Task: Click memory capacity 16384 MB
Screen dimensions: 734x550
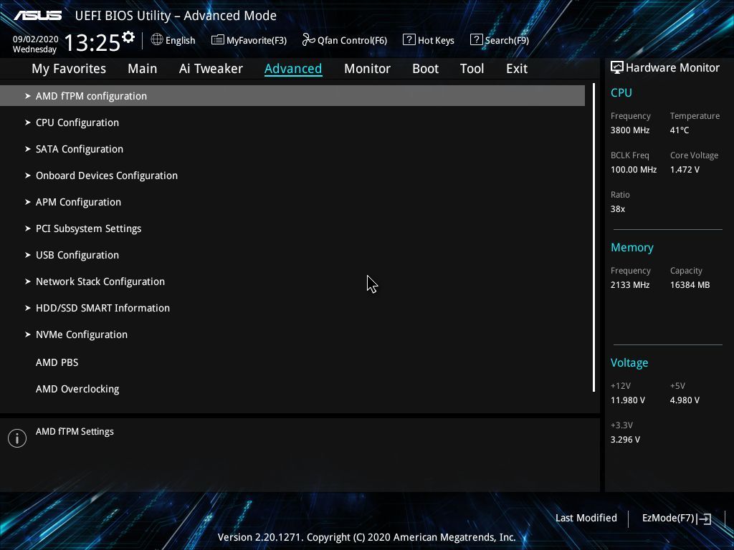Action: [x=690, y=284]
